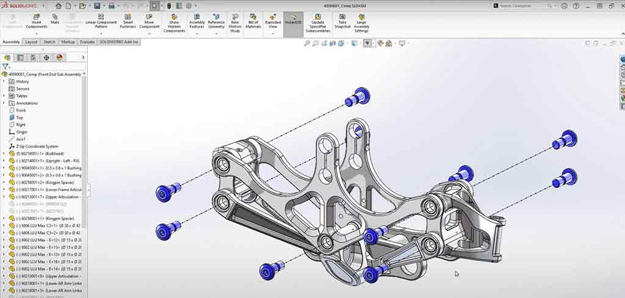Toggle the selection cursor tool in title bar
Viewport: 625px width, 298px height.
[156, 6]
